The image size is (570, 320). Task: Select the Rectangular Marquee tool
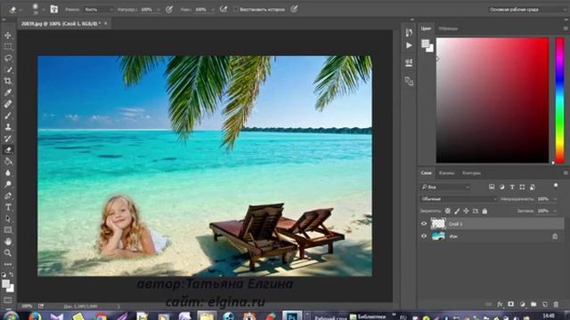click(x=8, y=47)
